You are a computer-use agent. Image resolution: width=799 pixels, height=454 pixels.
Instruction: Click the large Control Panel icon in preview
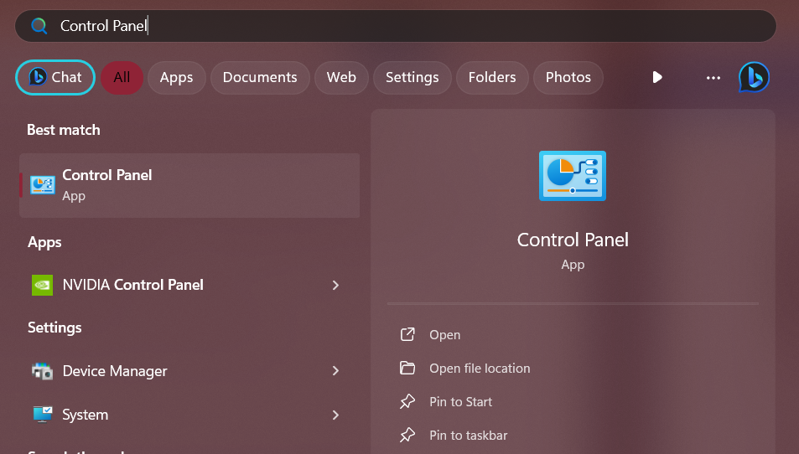pyautogui.click(x=573, y=176)
